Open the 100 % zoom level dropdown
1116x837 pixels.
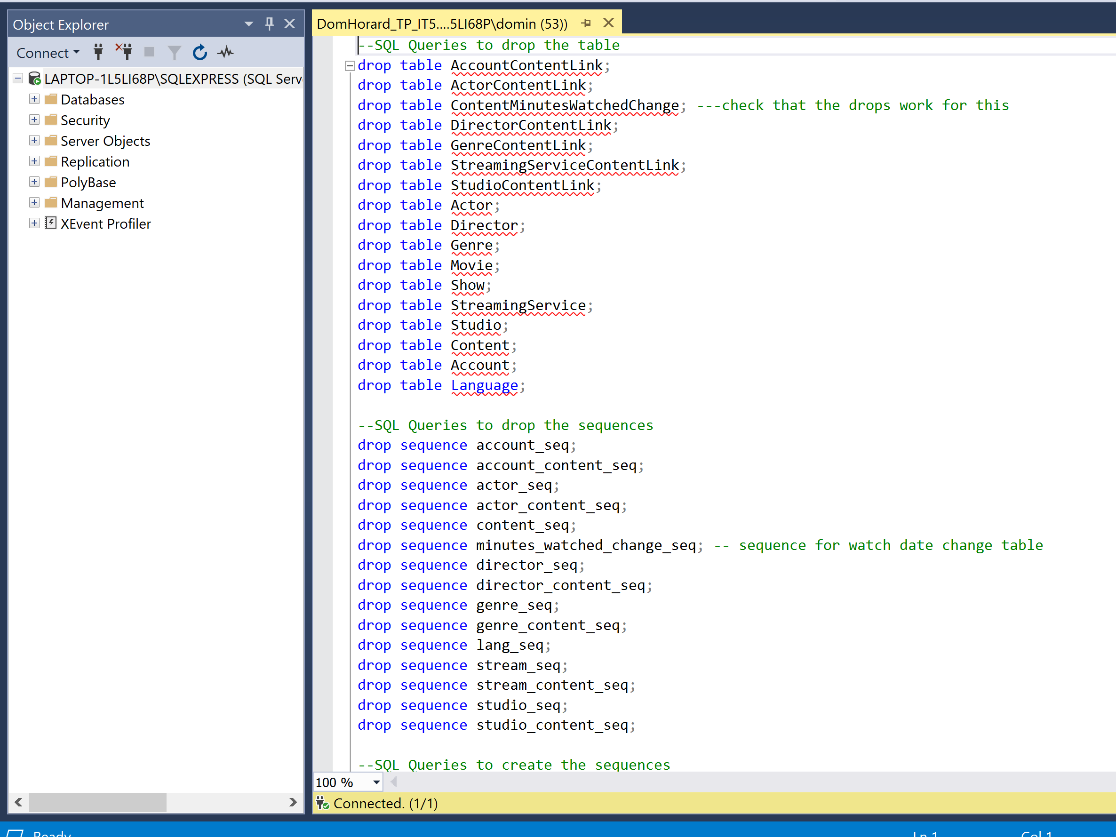tap(376, 782)
